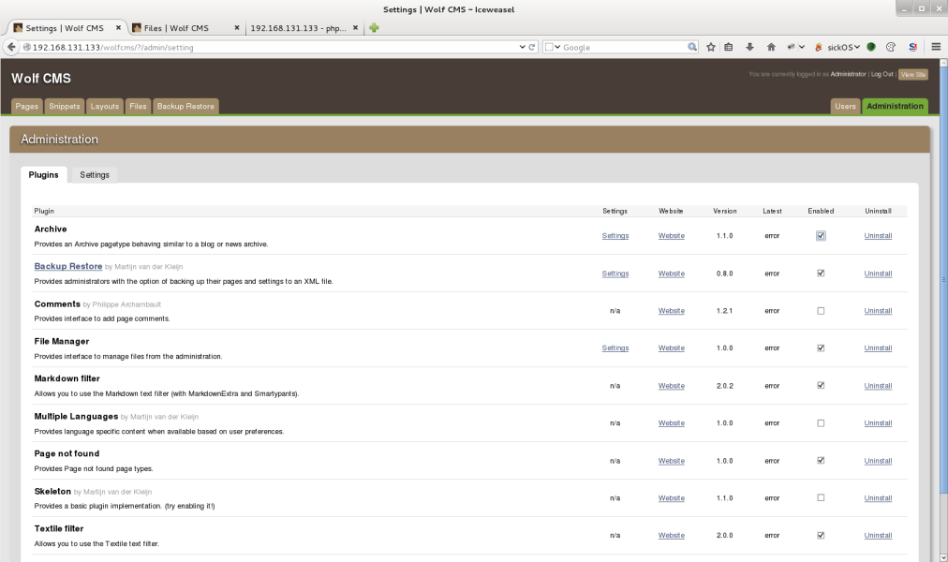
Task: Open the URL history dropdown arrow
Action: click(x=523, y=47)
